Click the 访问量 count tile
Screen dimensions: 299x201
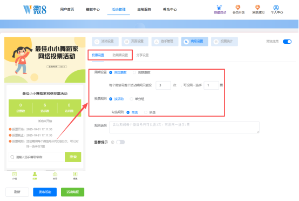coord(69,108)
